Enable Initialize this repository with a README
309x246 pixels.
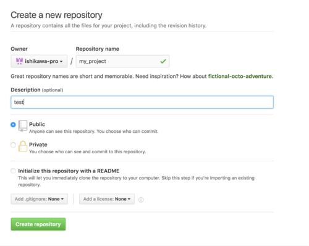coord(13,171)
